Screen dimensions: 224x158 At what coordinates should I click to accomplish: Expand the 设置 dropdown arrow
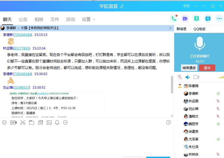[x=94, y=19]
